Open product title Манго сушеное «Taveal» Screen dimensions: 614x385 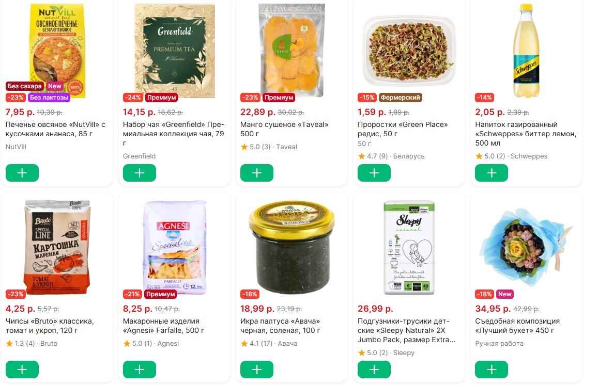(x=284, y=129)
